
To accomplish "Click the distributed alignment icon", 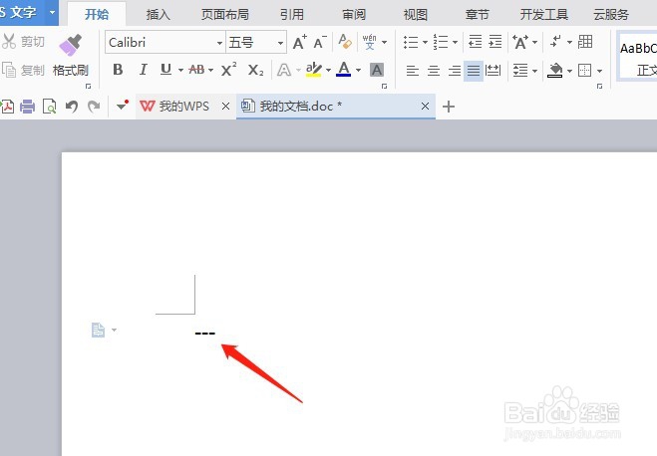I will coord(493,71).
